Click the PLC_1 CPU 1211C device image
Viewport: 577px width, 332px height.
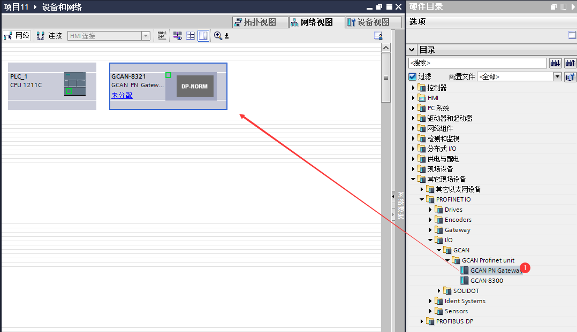click(75, 84)
